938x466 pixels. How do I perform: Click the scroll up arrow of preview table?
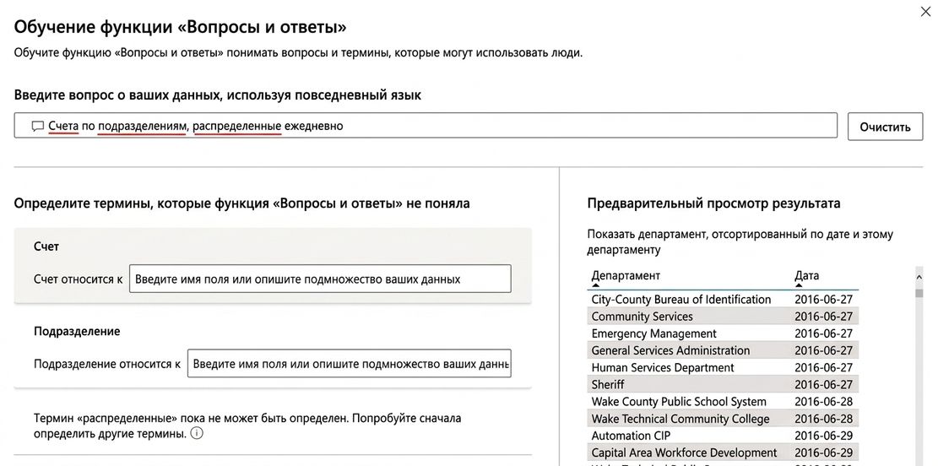coord(919,276)
